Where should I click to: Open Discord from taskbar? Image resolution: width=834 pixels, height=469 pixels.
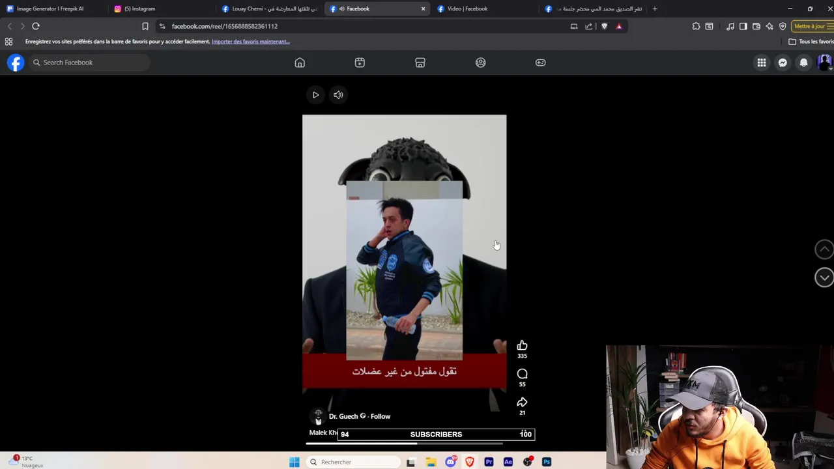(x=450, y=462)
